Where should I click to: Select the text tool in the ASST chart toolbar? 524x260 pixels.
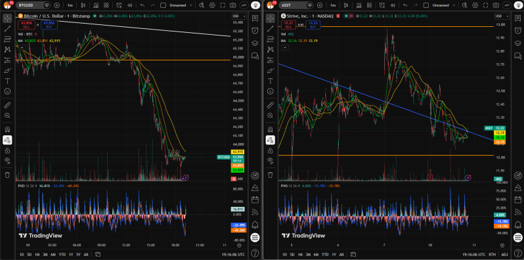(271, 81)
